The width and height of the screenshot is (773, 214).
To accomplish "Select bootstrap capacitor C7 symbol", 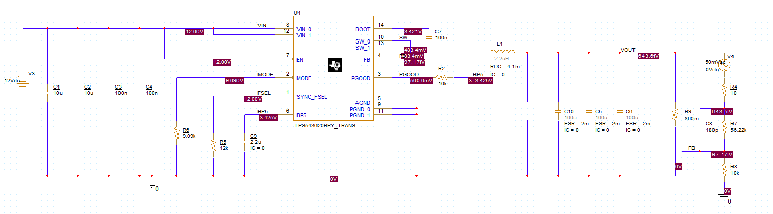I will [x=429, y=37].
